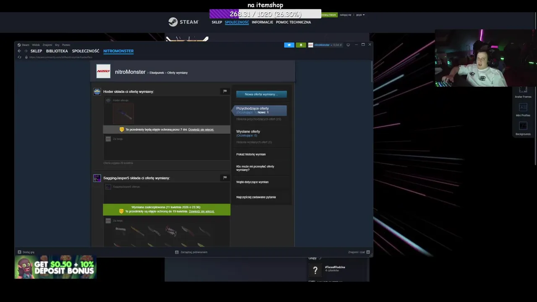Click INFORMACJE on the background Steam web page
Viewport: 537px width, 302px height.
point(262,22)
